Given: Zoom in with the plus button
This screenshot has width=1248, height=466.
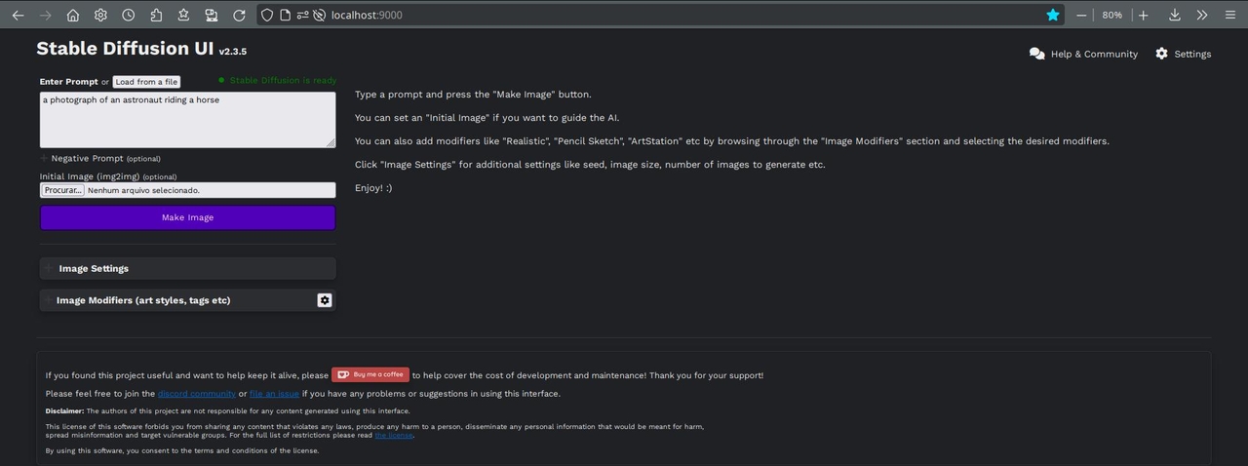Looking at the screenshot, I should click(x=1144, y=15).
